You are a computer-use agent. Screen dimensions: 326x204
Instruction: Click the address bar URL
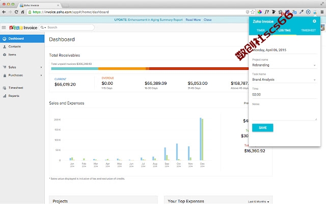tap(71, 12)
